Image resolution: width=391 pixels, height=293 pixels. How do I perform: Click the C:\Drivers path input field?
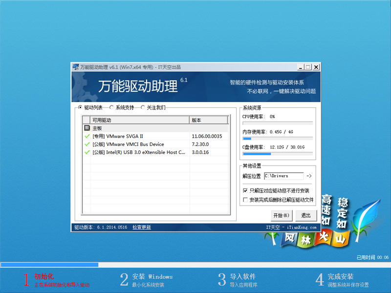click(284, 176)
